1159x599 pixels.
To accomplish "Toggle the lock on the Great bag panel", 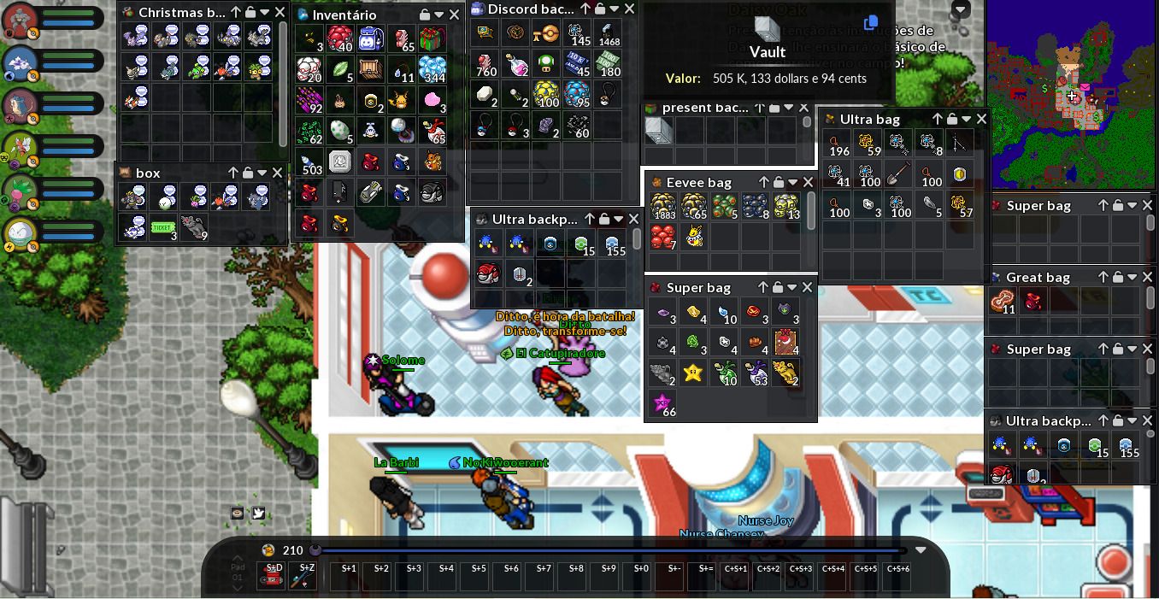I will coord(1118,277).
